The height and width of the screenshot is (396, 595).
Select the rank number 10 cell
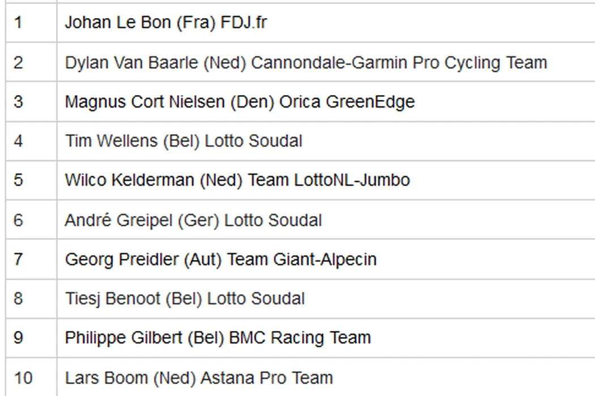pyautogui.click(x=23, y=377)
